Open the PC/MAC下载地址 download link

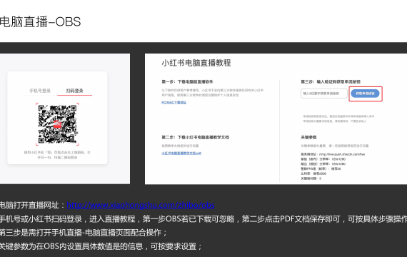(174, 103)
